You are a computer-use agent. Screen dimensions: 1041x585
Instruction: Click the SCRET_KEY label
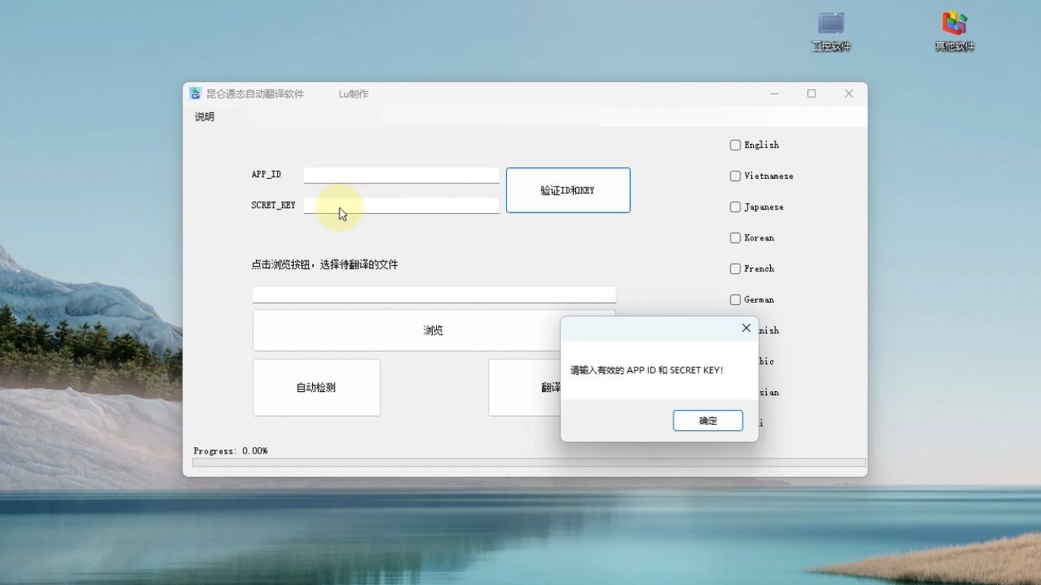click(x=273, y=205)
